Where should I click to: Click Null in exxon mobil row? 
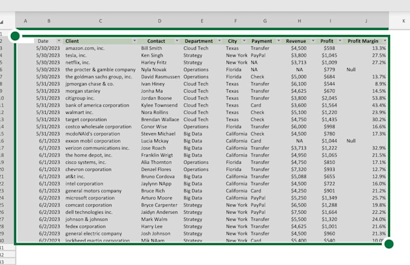(351, 141)
